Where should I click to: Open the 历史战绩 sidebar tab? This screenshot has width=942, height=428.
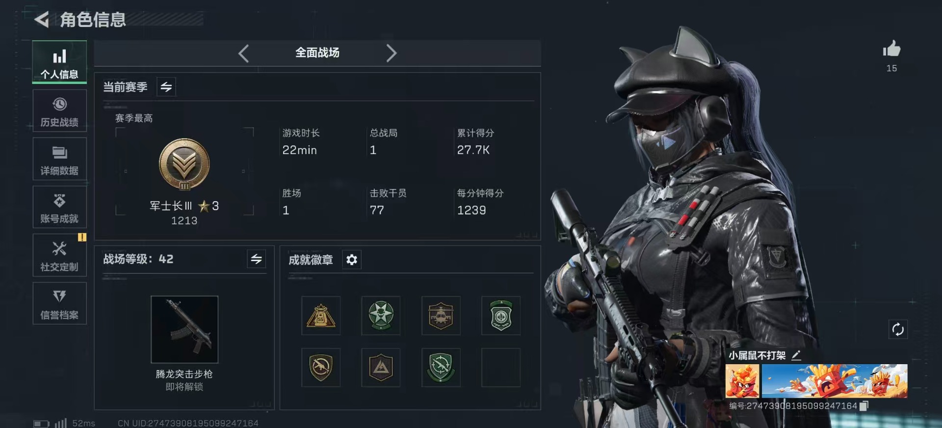(x=59, y=111)
